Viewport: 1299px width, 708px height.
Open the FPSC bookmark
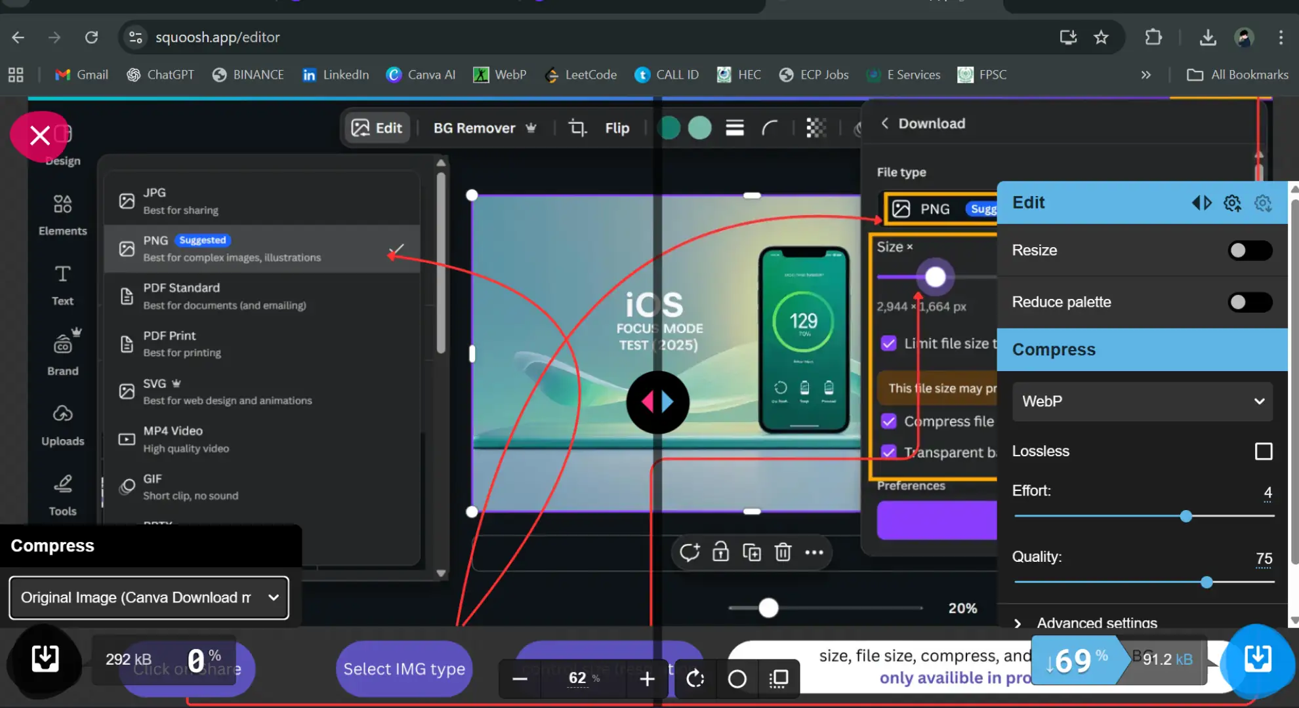coord(982,75)
